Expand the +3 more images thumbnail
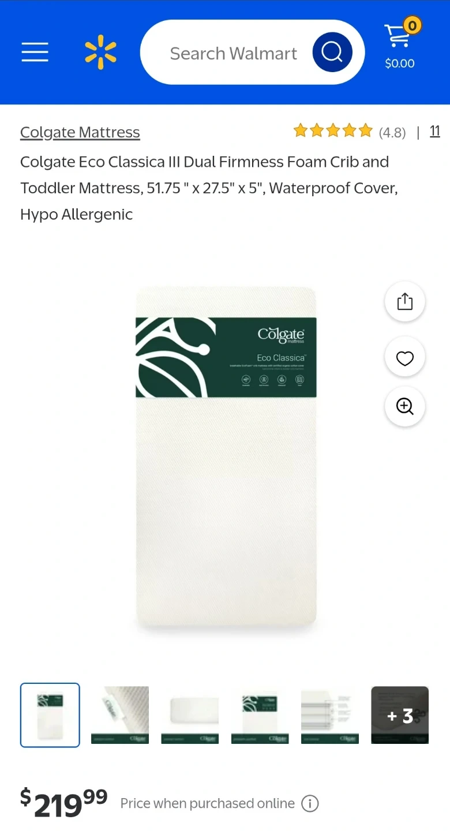This screenshot has height=831, width=450. (400, 715)
